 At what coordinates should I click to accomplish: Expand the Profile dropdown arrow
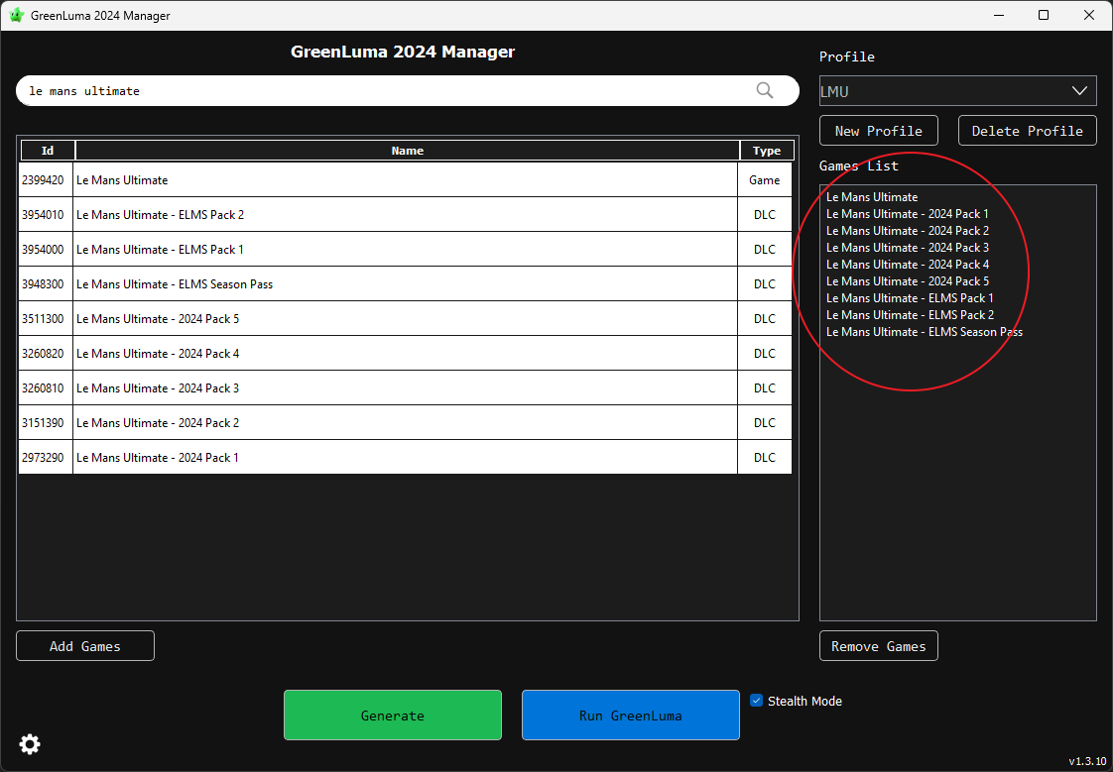click(1079, 91)
